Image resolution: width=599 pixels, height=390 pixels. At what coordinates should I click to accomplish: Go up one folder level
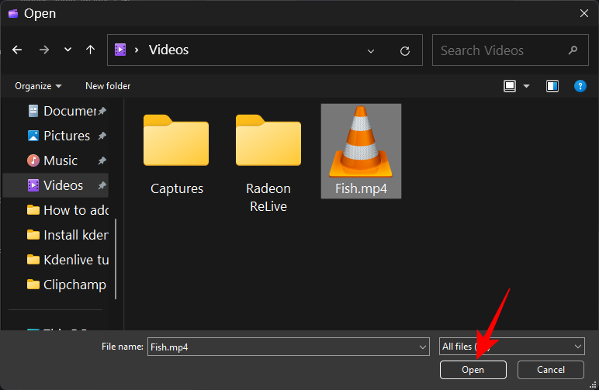[x=90, y=50]
